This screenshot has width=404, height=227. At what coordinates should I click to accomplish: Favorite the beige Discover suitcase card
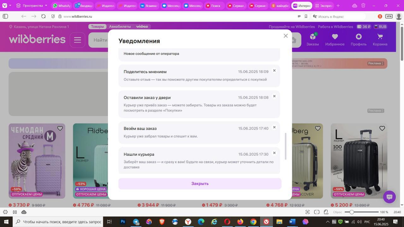pyautogui.click(x=318, y=128)
